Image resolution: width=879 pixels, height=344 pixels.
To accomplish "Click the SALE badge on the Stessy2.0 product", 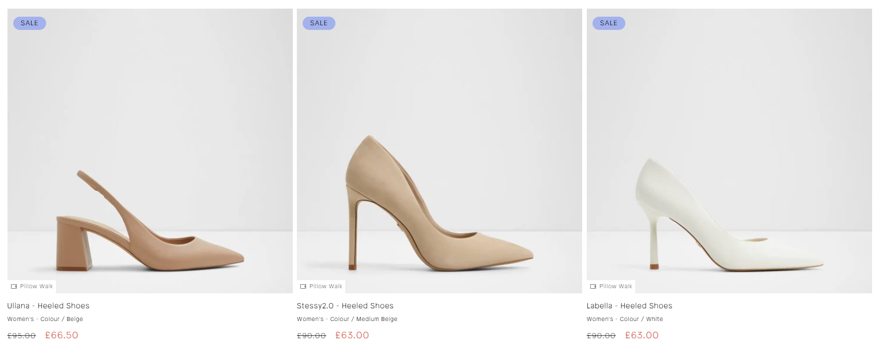I will 319,23.
